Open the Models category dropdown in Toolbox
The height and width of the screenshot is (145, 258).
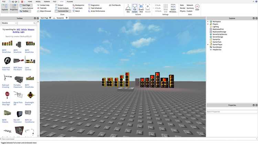pyautogui.click(x=9, y=23)
